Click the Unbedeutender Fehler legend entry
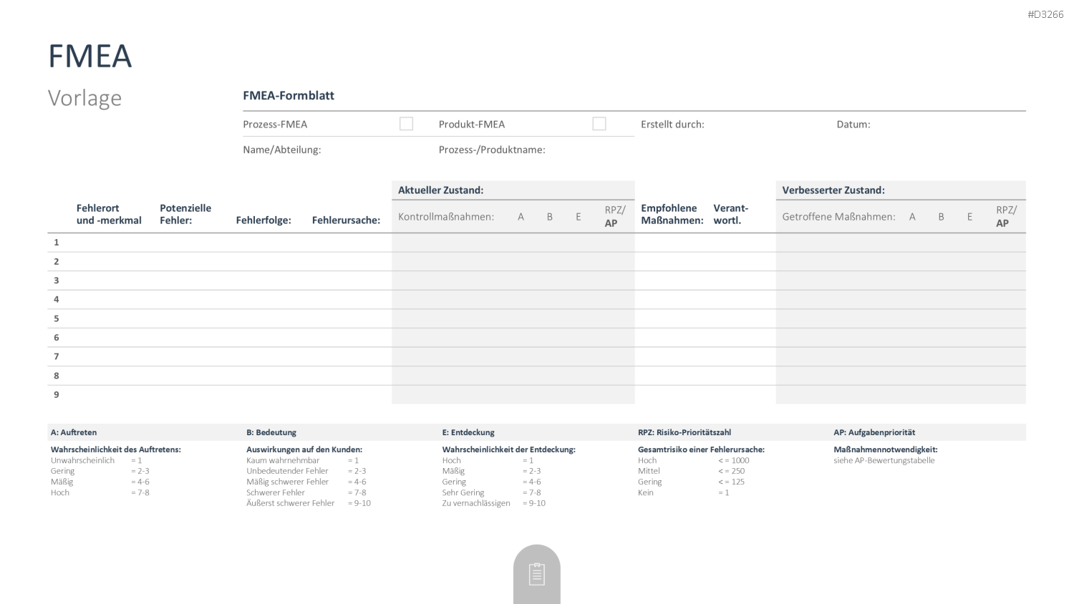The height and width of the screenshot is (604, 1074). [x=287, y=471]
